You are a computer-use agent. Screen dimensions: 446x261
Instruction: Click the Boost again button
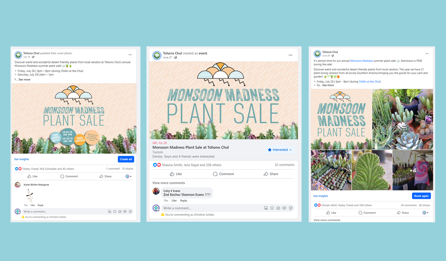coord(421,196)
